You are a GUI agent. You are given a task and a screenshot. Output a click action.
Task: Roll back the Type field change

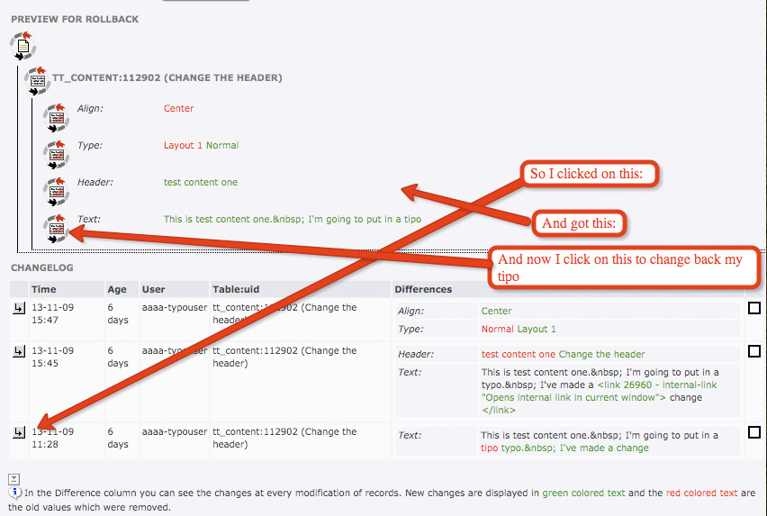(x=56, y=154)
